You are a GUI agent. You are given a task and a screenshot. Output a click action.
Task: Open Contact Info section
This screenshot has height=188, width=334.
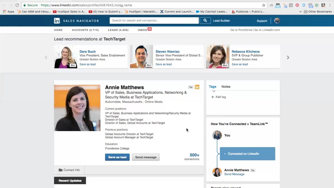coord(69,170)
